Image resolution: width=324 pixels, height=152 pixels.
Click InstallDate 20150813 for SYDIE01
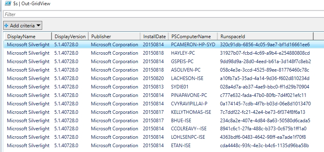click(x=153, y=87)
